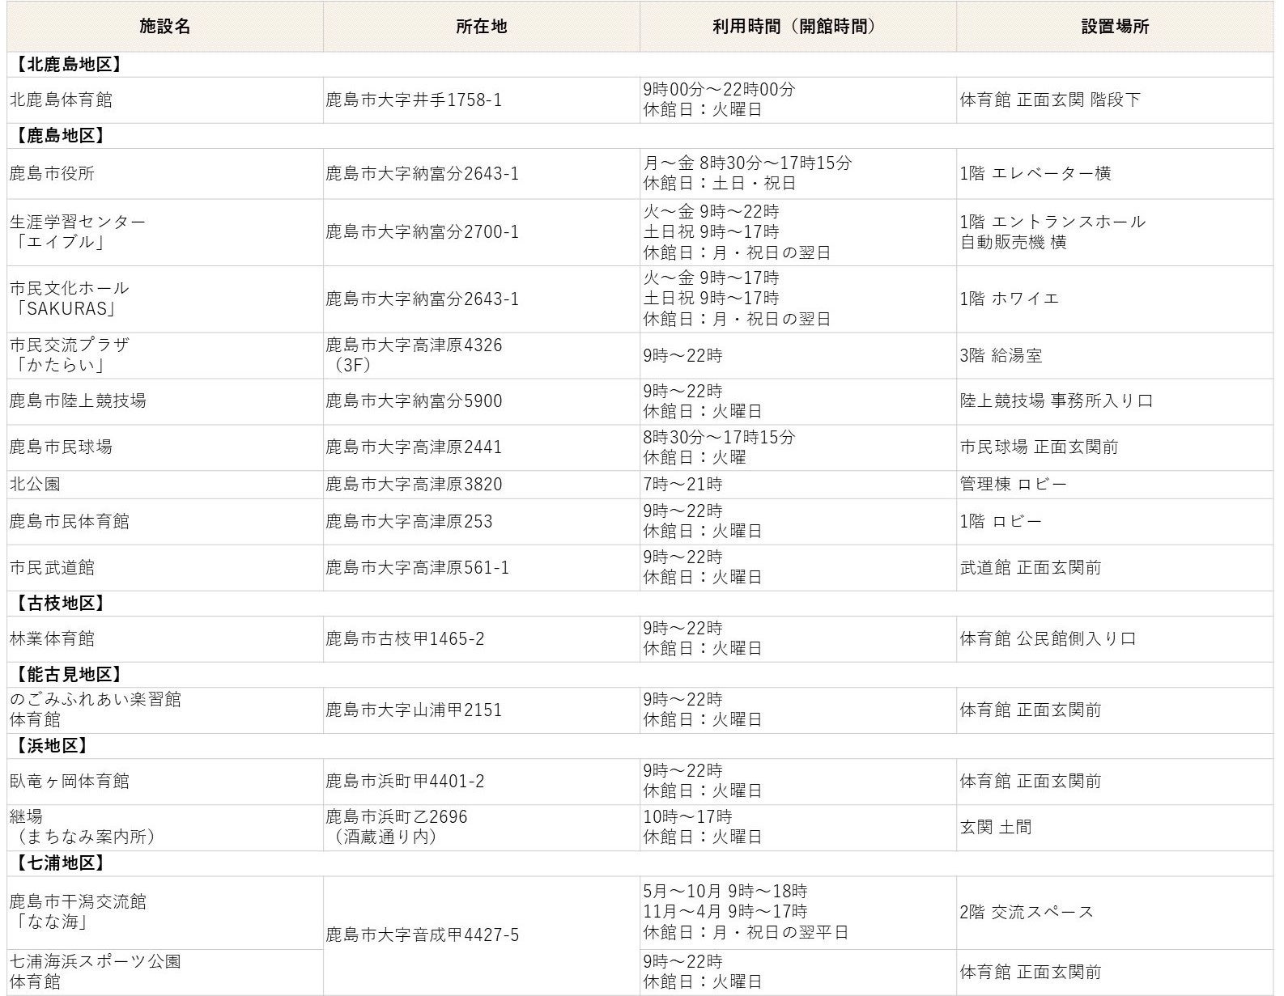Select のごみふれあい楽習館 体育館 facility name
The height and width of the screenshot is (996, 1284).
point(96,710)
